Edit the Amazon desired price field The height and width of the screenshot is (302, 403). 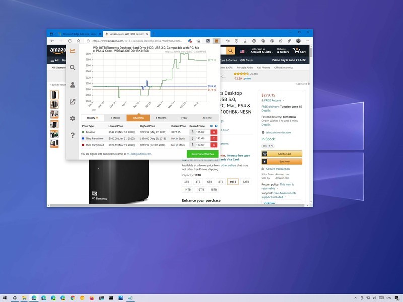pos(203,132)
